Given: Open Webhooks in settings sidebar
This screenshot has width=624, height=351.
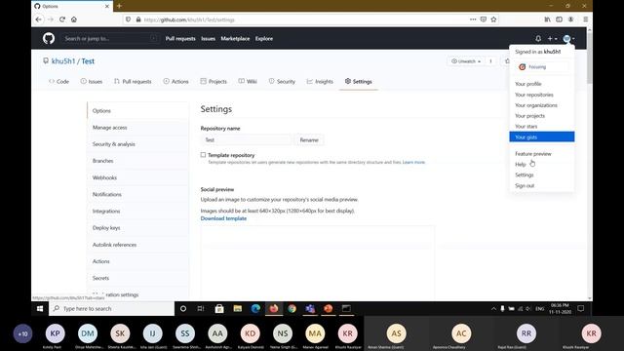Looking at the screenshot, I should pyautogui.click(x=137, y=177).
